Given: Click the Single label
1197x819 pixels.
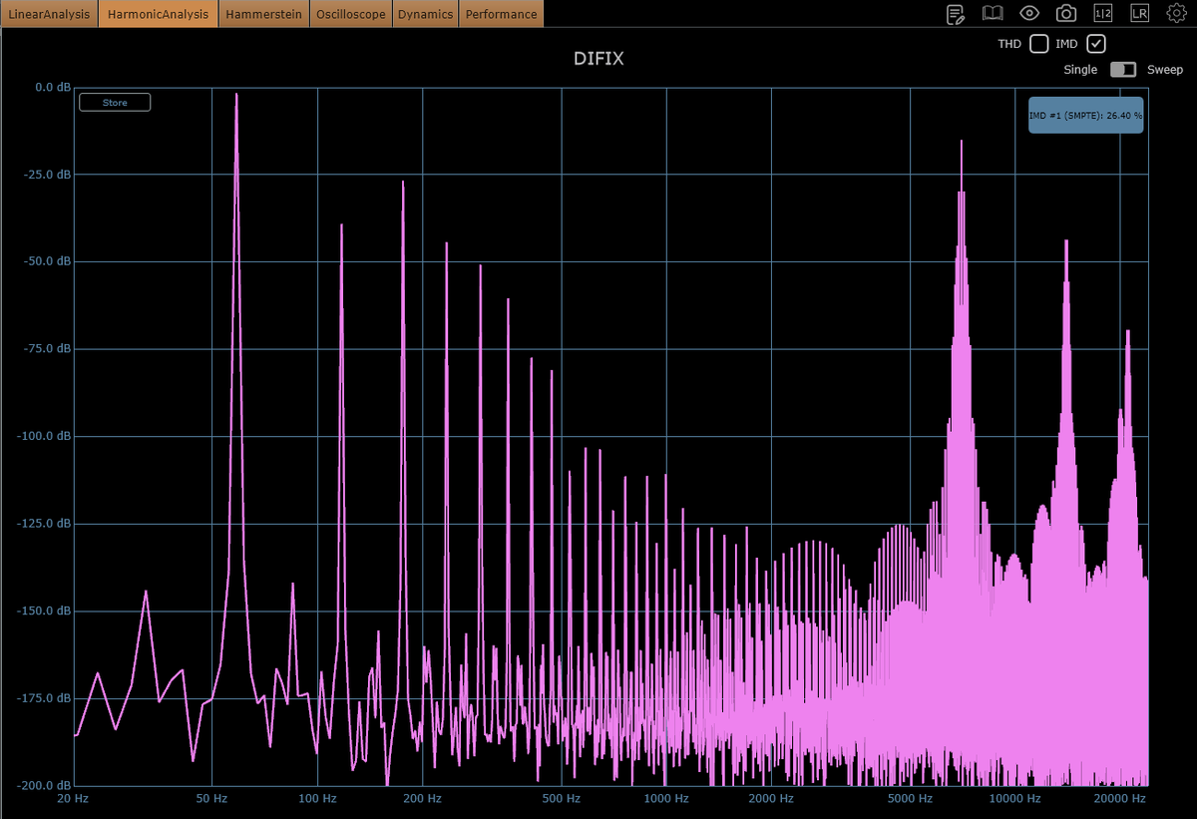Looking at the screenshot, I should [1080, 70].
